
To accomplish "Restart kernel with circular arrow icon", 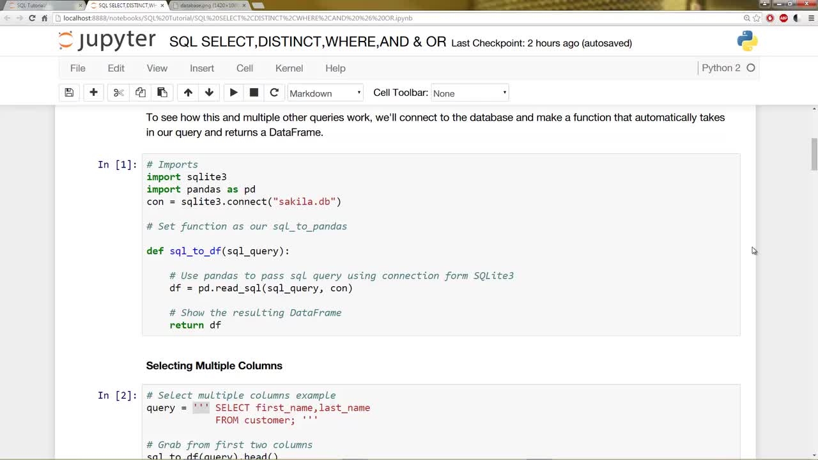I will point(274,93).
